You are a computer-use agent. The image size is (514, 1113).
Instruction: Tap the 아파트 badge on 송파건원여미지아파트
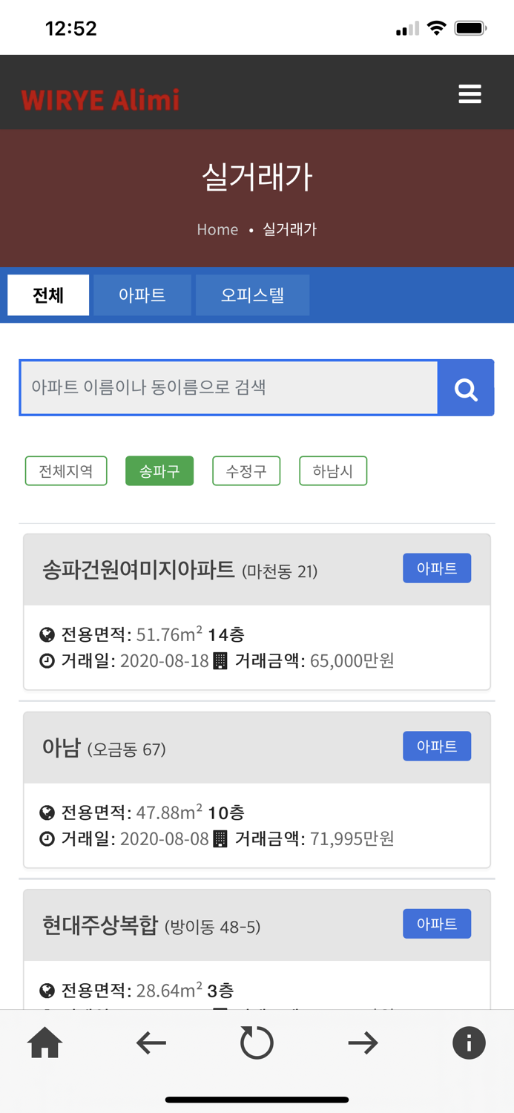[x=437, y=568]
